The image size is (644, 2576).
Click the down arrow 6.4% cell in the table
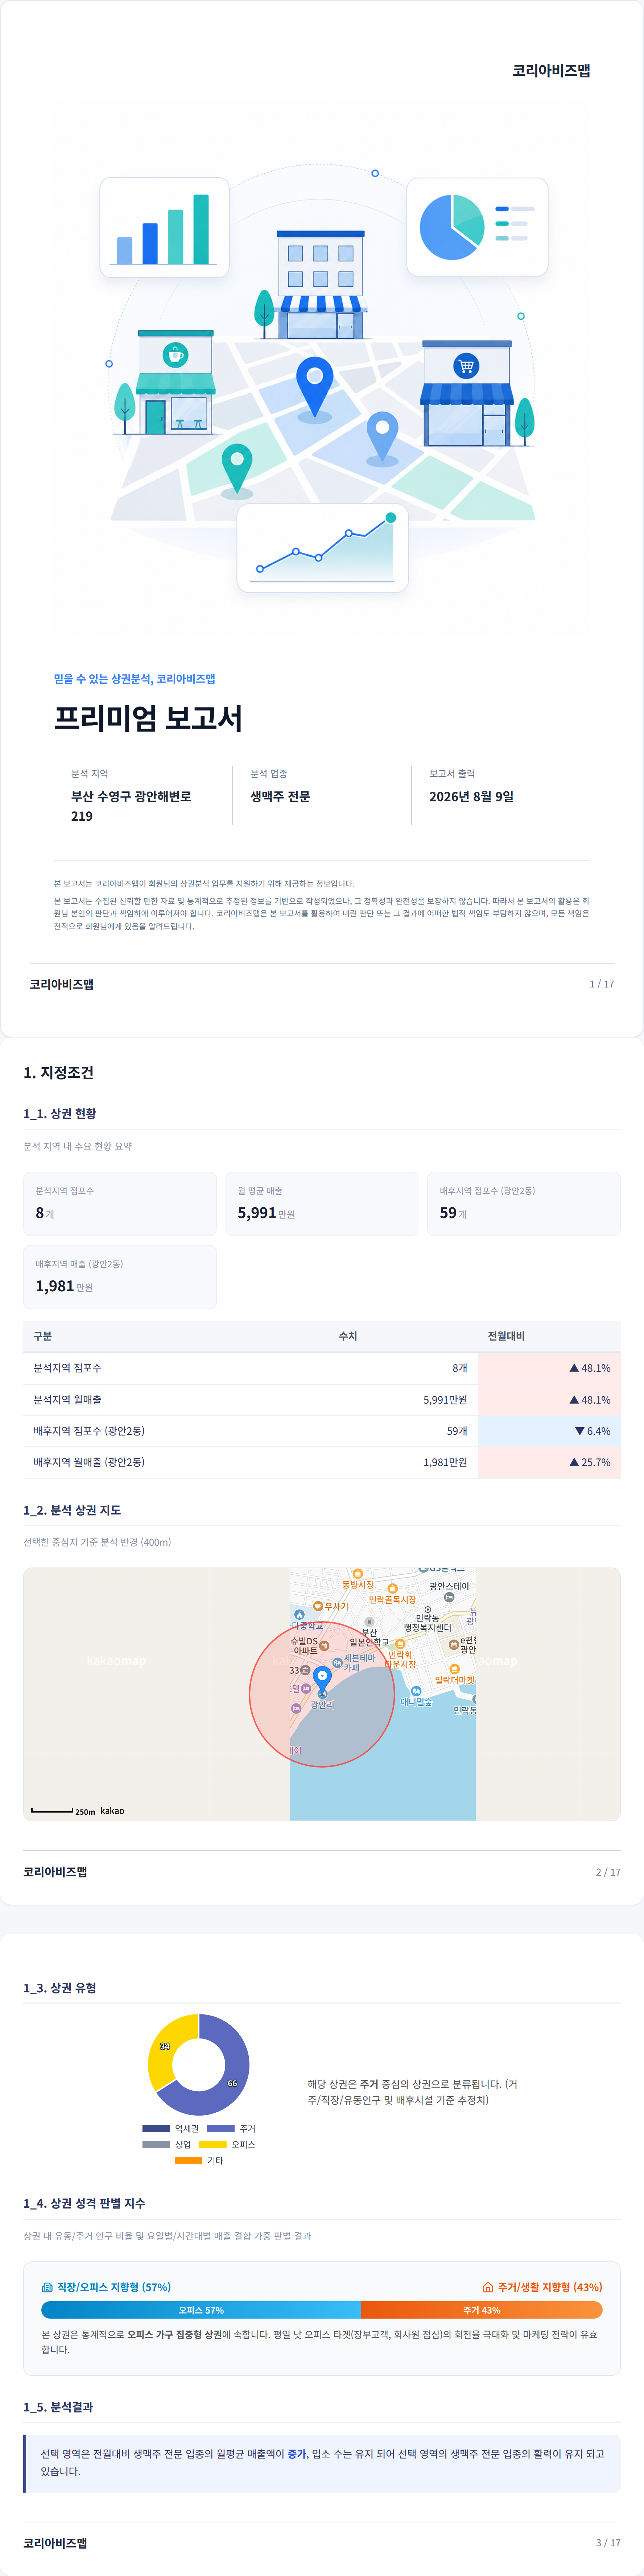tap(549, 1431)
